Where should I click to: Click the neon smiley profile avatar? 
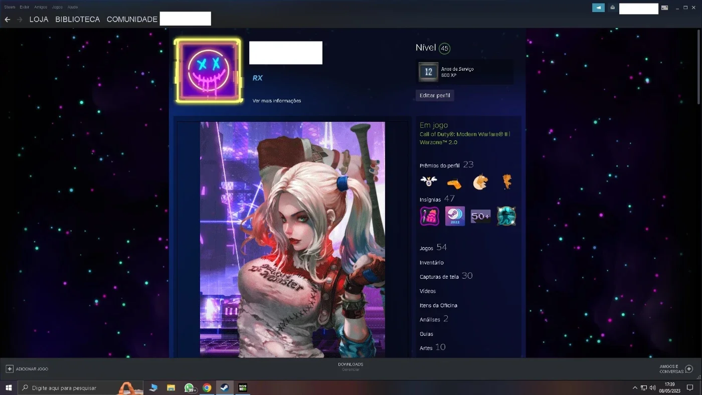[x=208, y=71]
